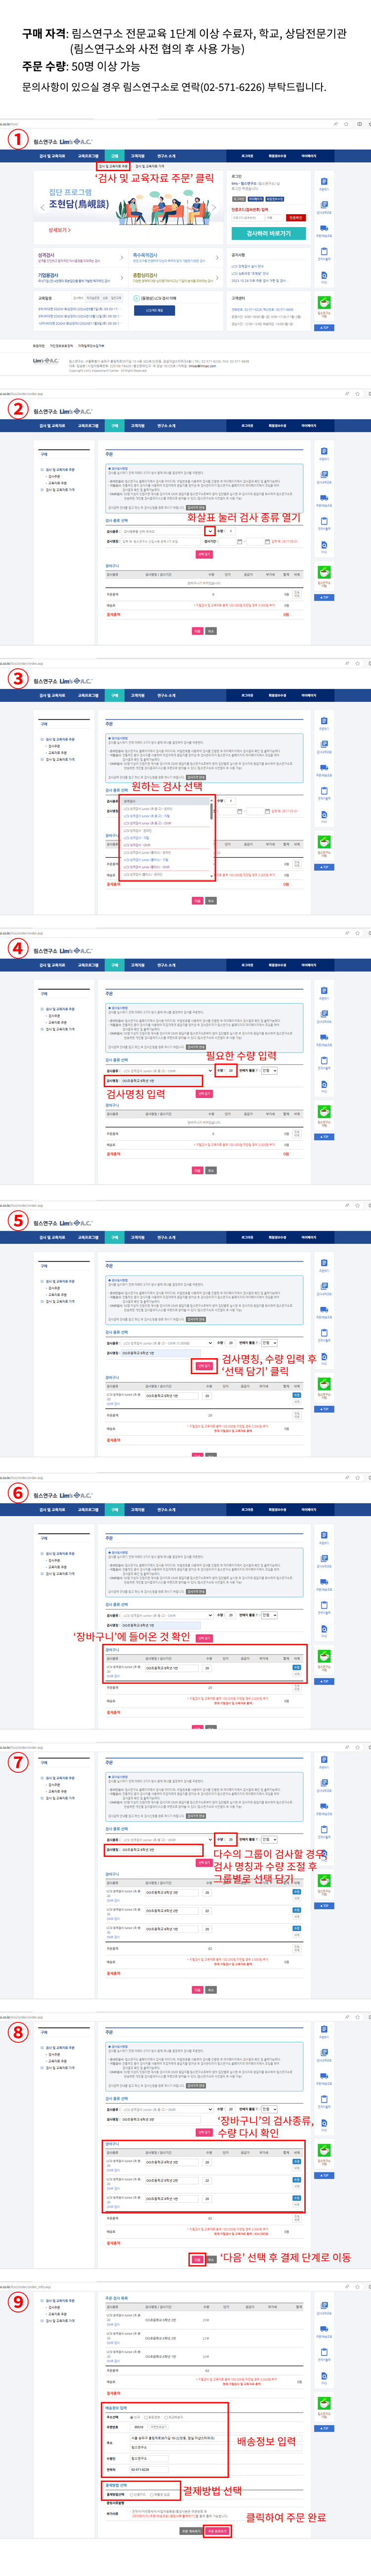Click the share icon in step 1 browser bar
Viewport: 371px width, 2576px height.
tap(336, 124)
